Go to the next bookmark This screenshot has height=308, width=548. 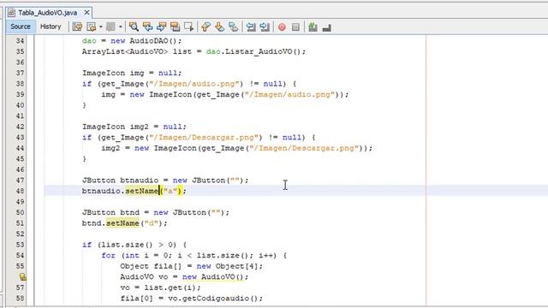[x=219, y=27]
